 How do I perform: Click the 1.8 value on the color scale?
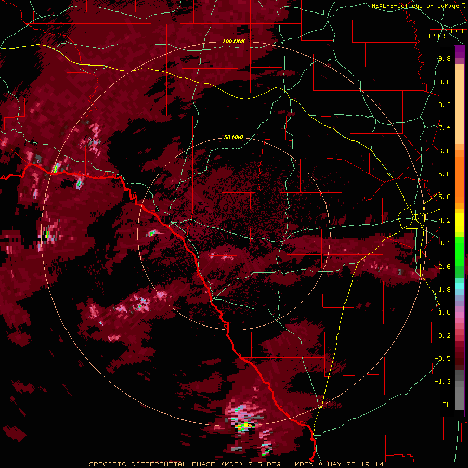pyautogui.click(x=445, y=289)
